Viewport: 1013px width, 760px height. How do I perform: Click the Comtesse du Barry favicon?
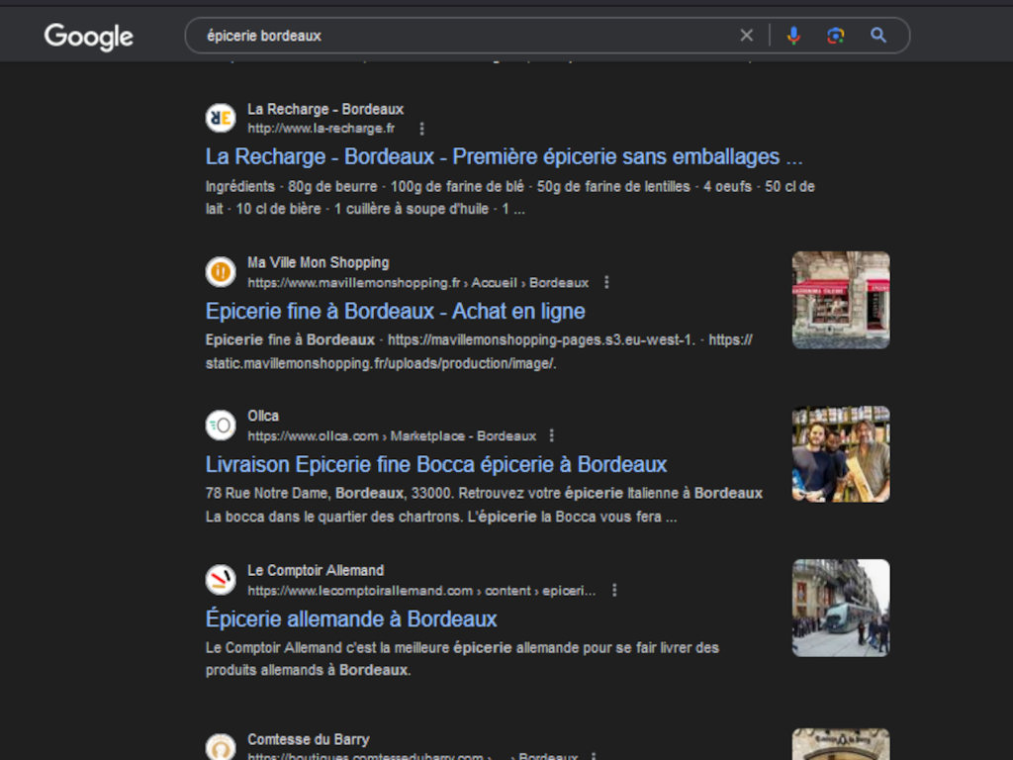tap(221, 747)
